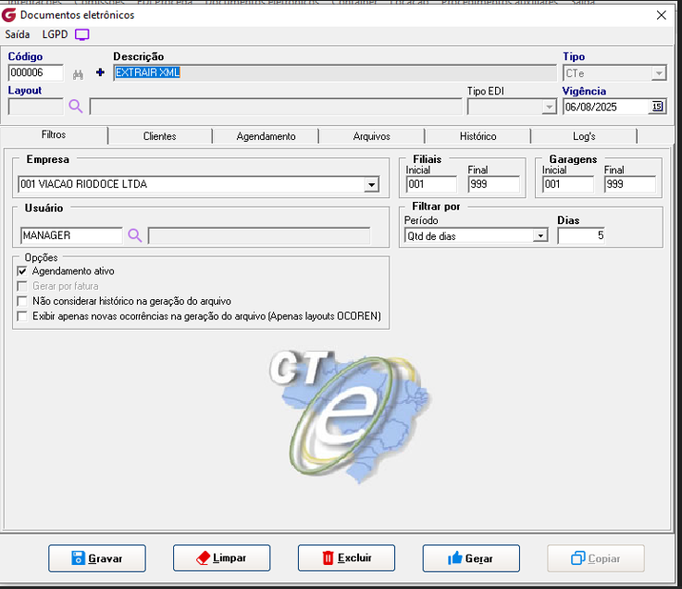Close the Documentos eletrônicos window
The image size is (682, 589).
coord(661,15)
